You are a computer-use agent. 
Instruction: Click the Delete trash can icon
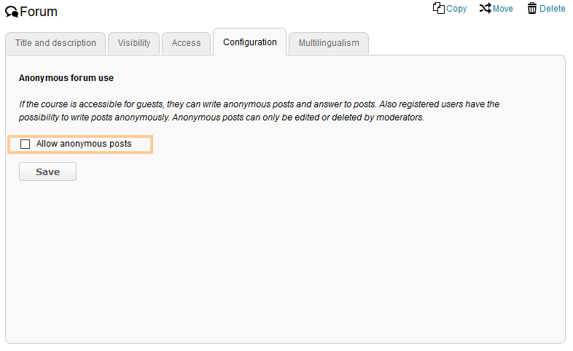click(x=532, y=8)
